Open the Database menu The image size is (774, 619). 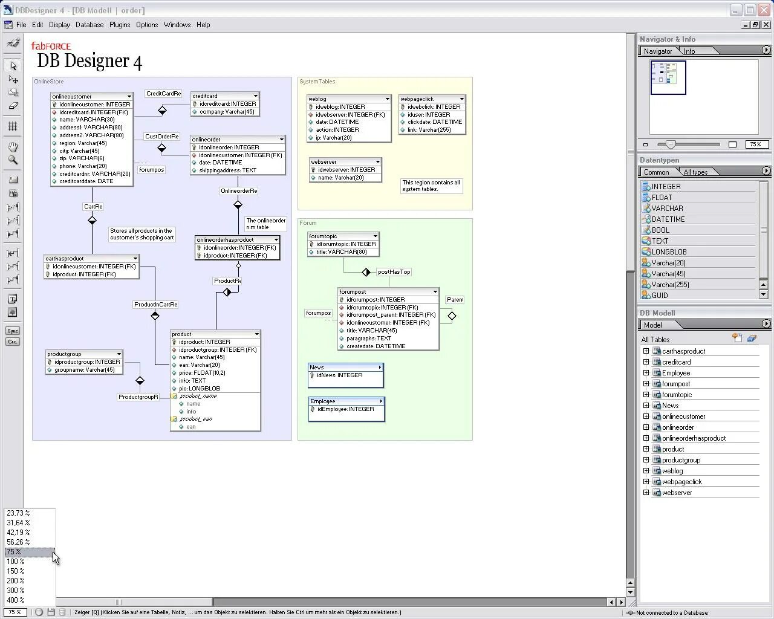pyautogui.click(x=89, y=25)
